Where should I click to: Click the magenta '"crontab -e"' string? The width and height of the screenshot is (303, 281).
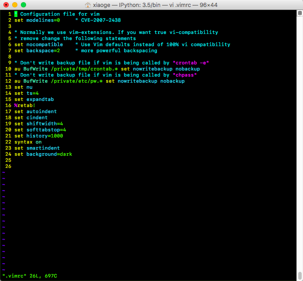191,63
